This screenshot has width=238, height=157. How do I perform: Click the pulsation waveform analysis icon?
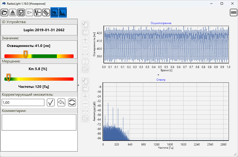(38, 12)
